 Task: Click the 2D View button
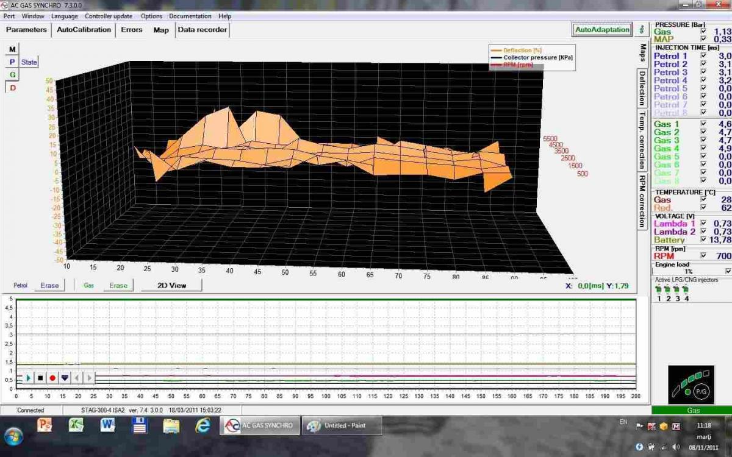pyautogui.click(x=171, y=285)
